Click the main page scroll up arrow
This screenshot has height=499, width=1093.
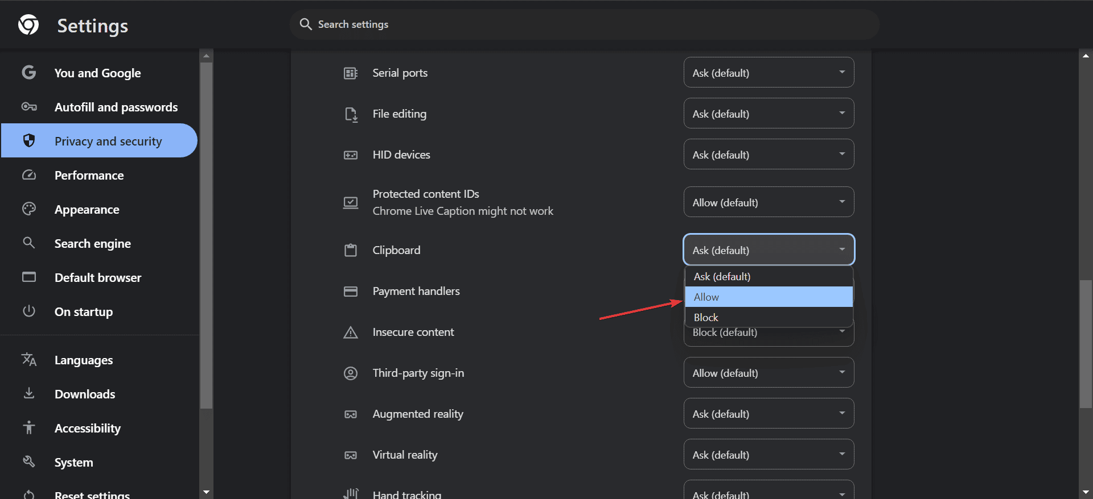pyautogui.click(x=1086, y=55)
